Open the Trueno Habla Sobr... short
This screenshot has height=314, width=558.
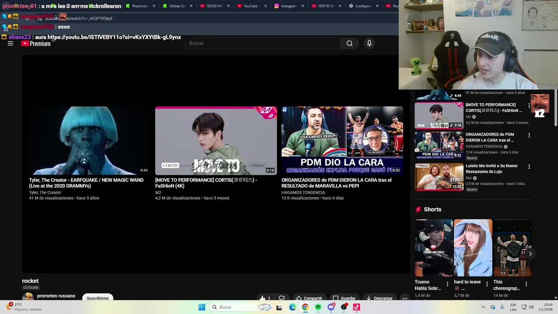pos(434,248)
